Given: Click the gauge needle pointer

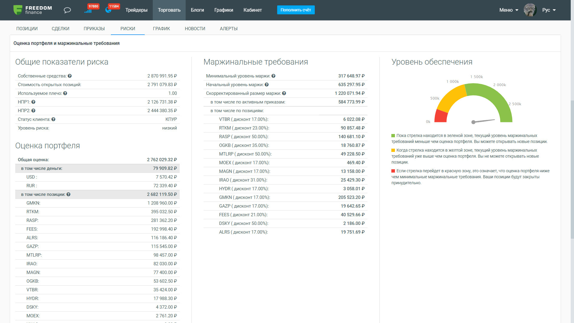Looking at the screenshot, I should 484,121.
